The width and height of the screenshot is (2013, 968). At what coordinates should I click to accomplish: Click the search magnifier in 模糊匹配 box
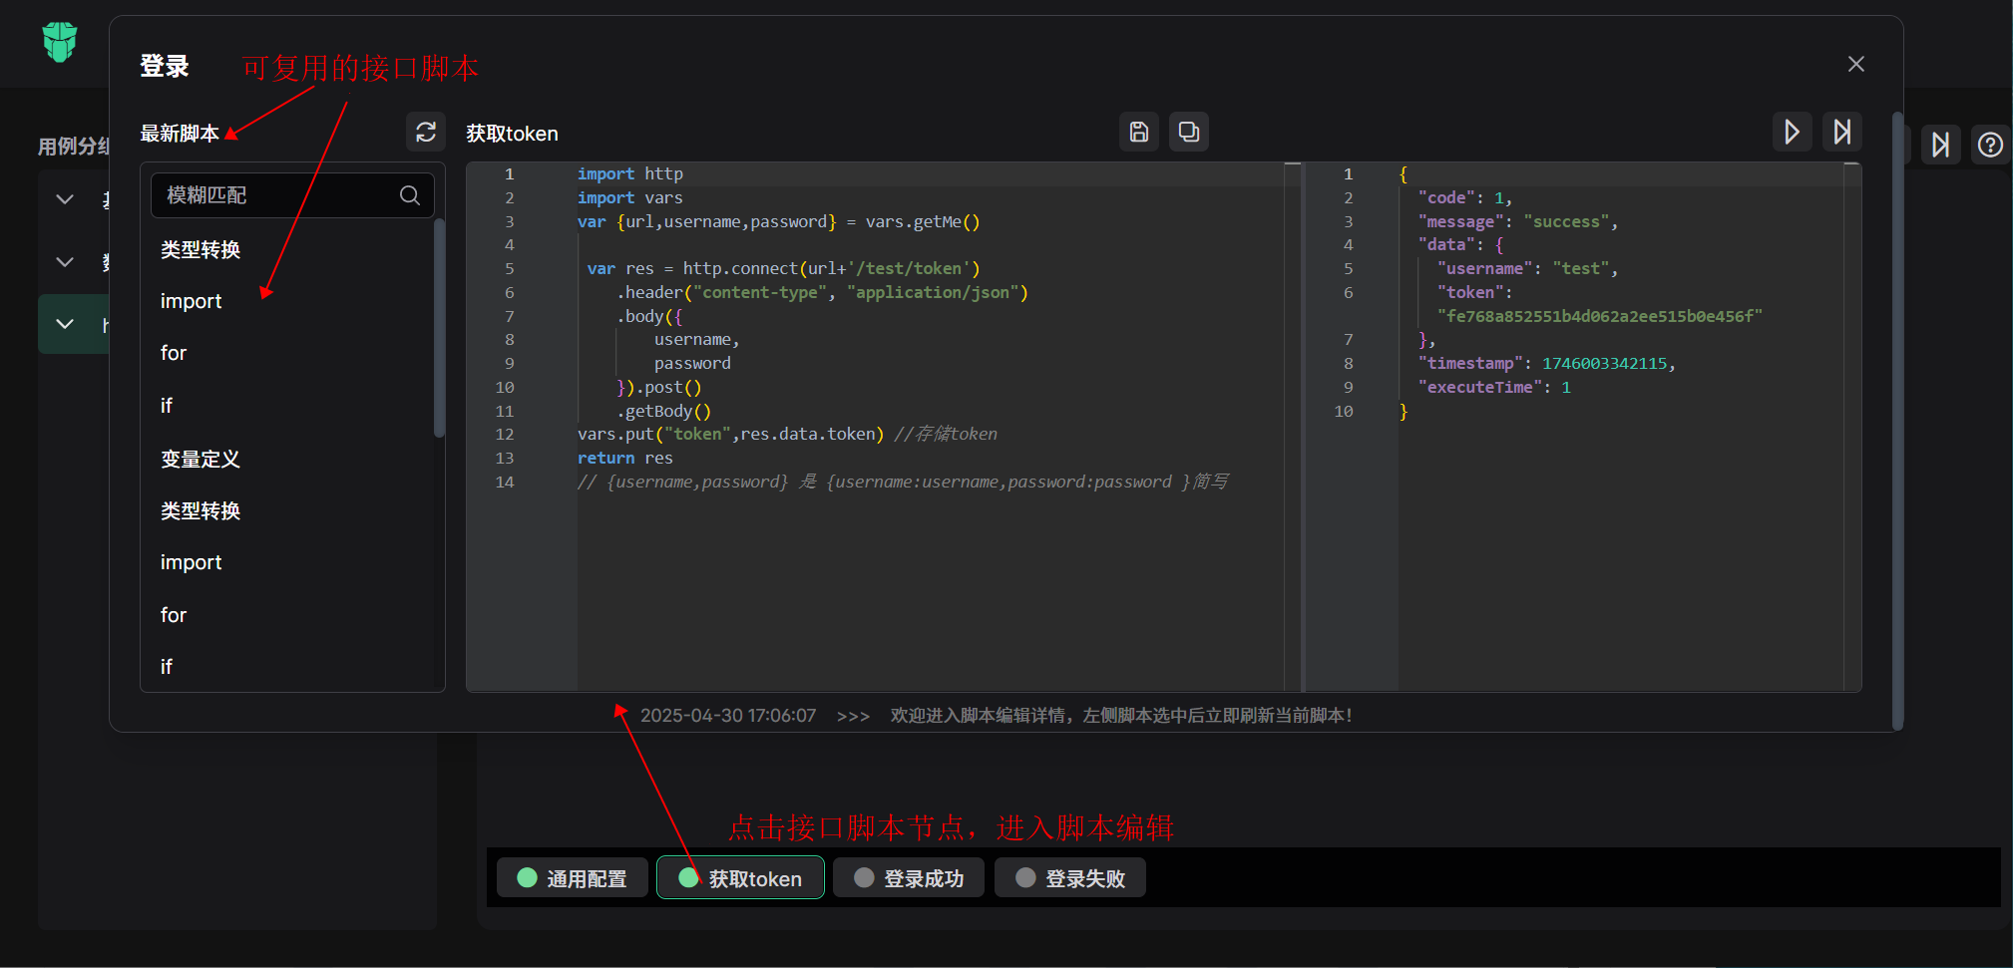click(x=410, y=195)
